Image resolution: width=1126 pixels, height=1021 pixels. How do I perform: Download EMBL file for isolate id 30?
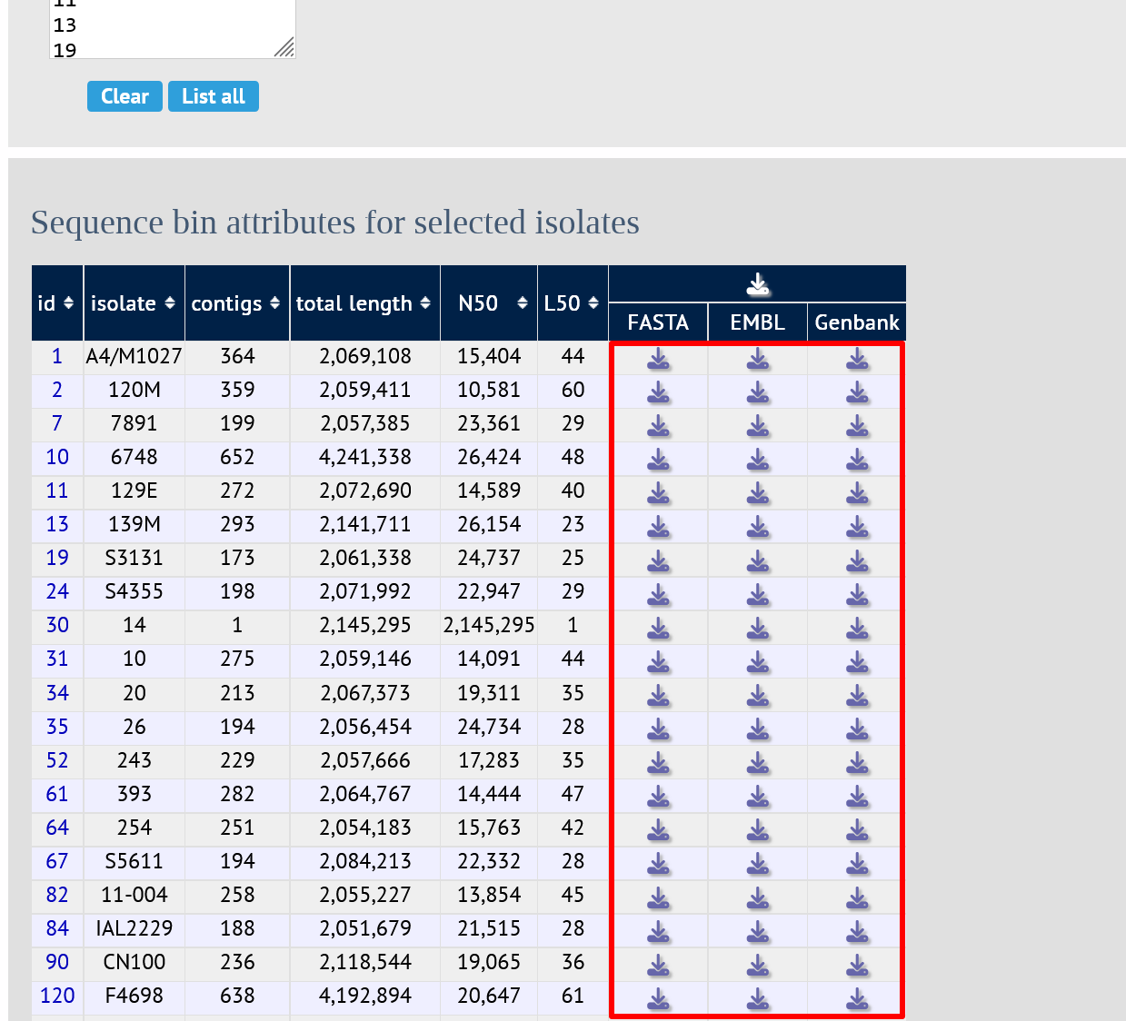758,629
